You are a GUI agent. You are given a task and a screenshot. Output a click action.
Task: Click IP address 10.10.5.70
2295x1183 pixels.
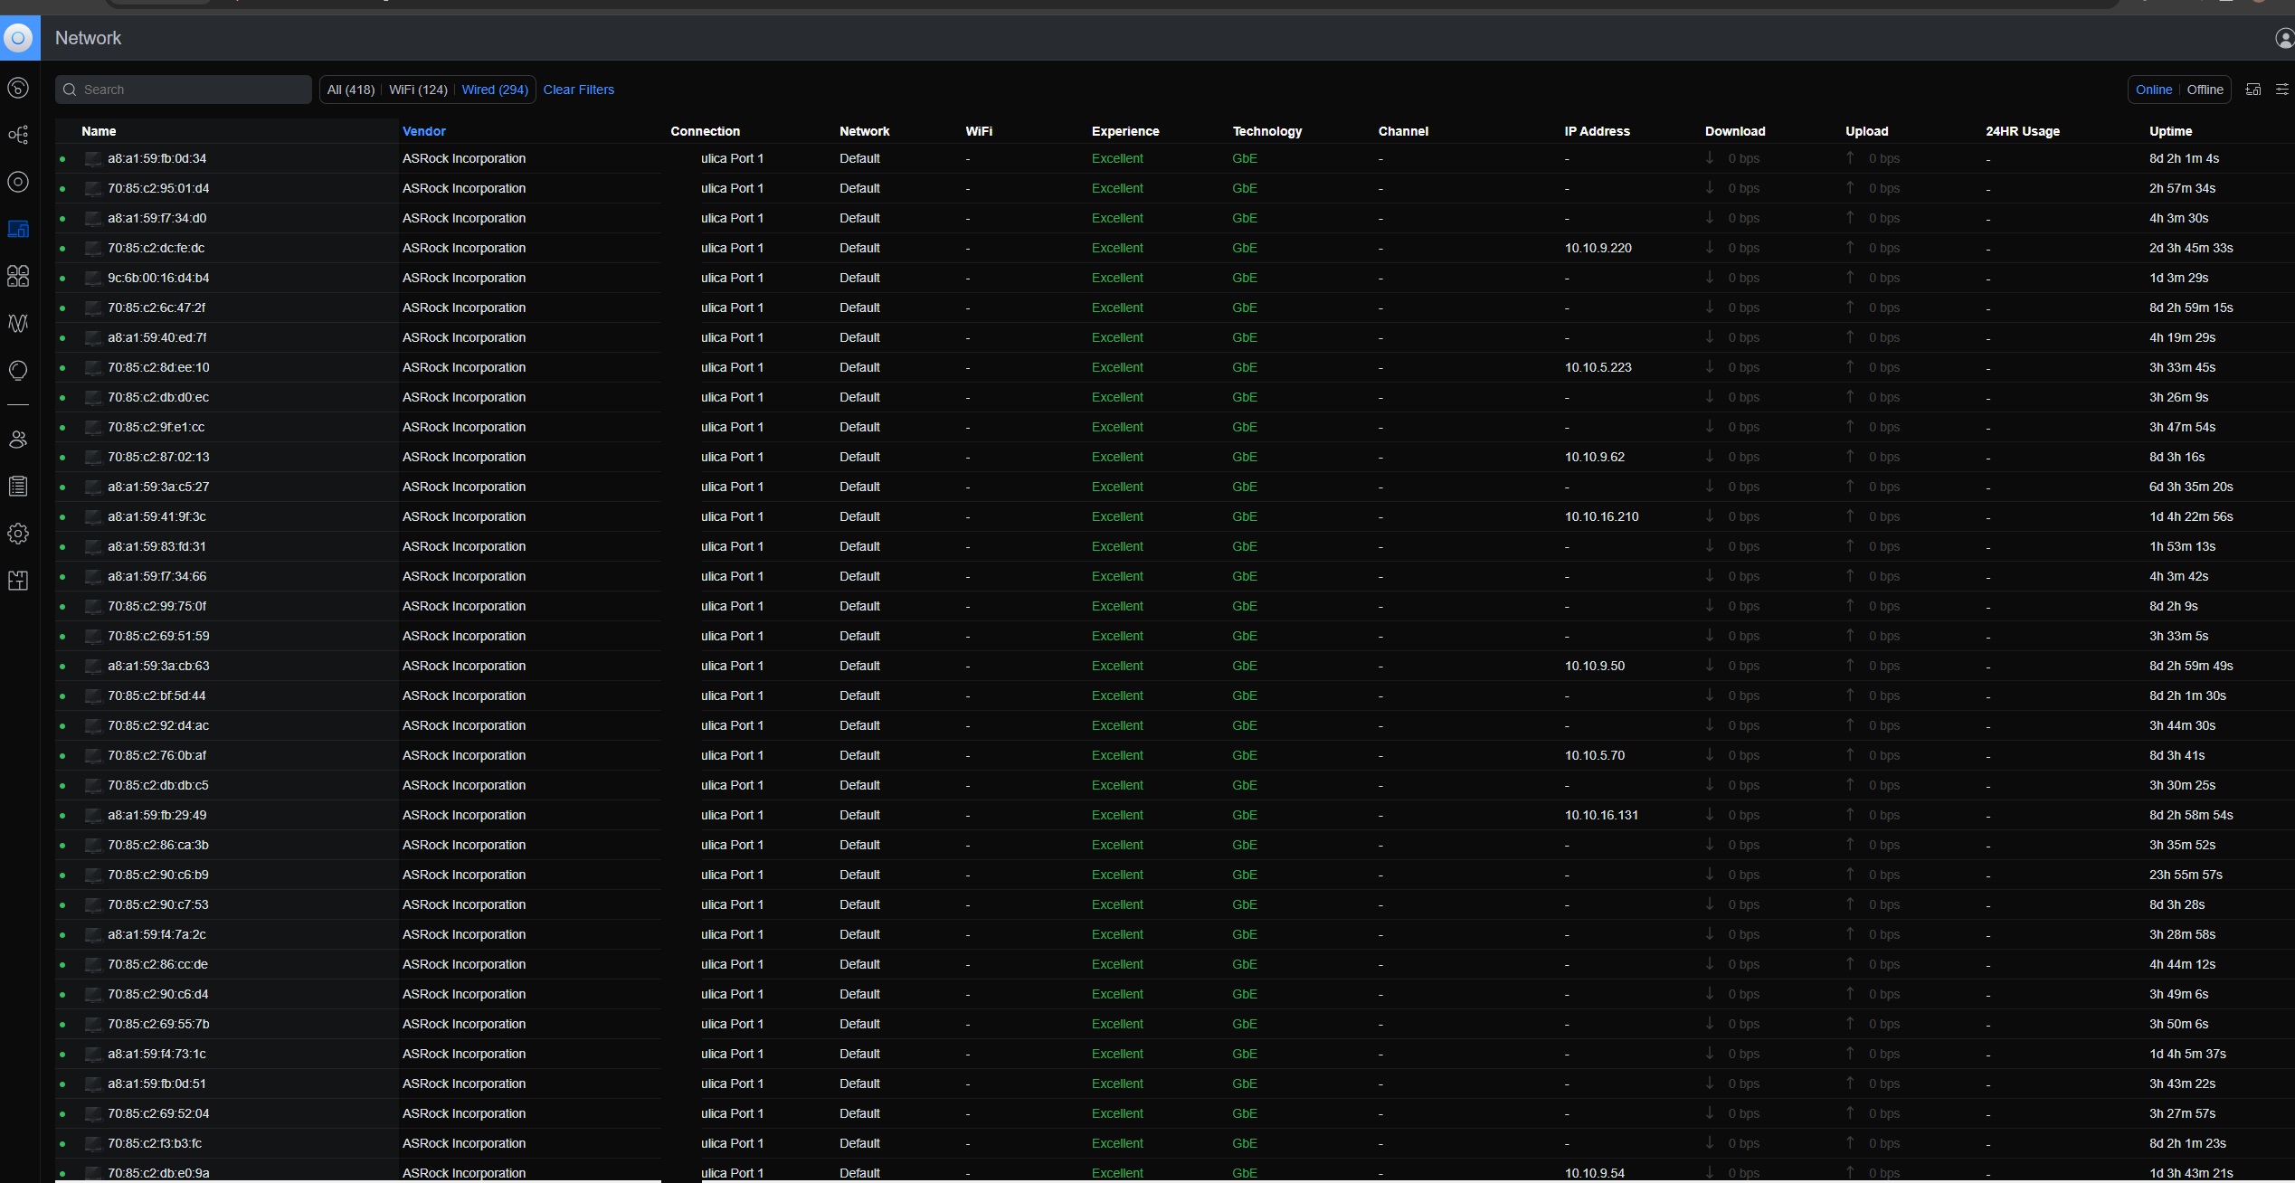pyautogui.click(x=1594, y=755)
